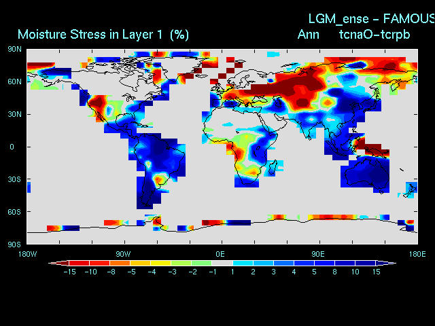Click the 0 equator latitude axis label

pos(12,147)
